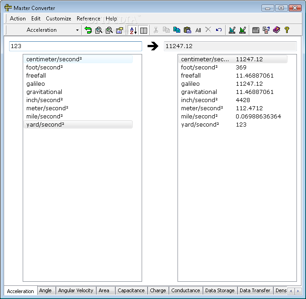Viewport: 306px width, 299px height.
Task: Select foot/second² in the left source list
Action: [78, 67]
